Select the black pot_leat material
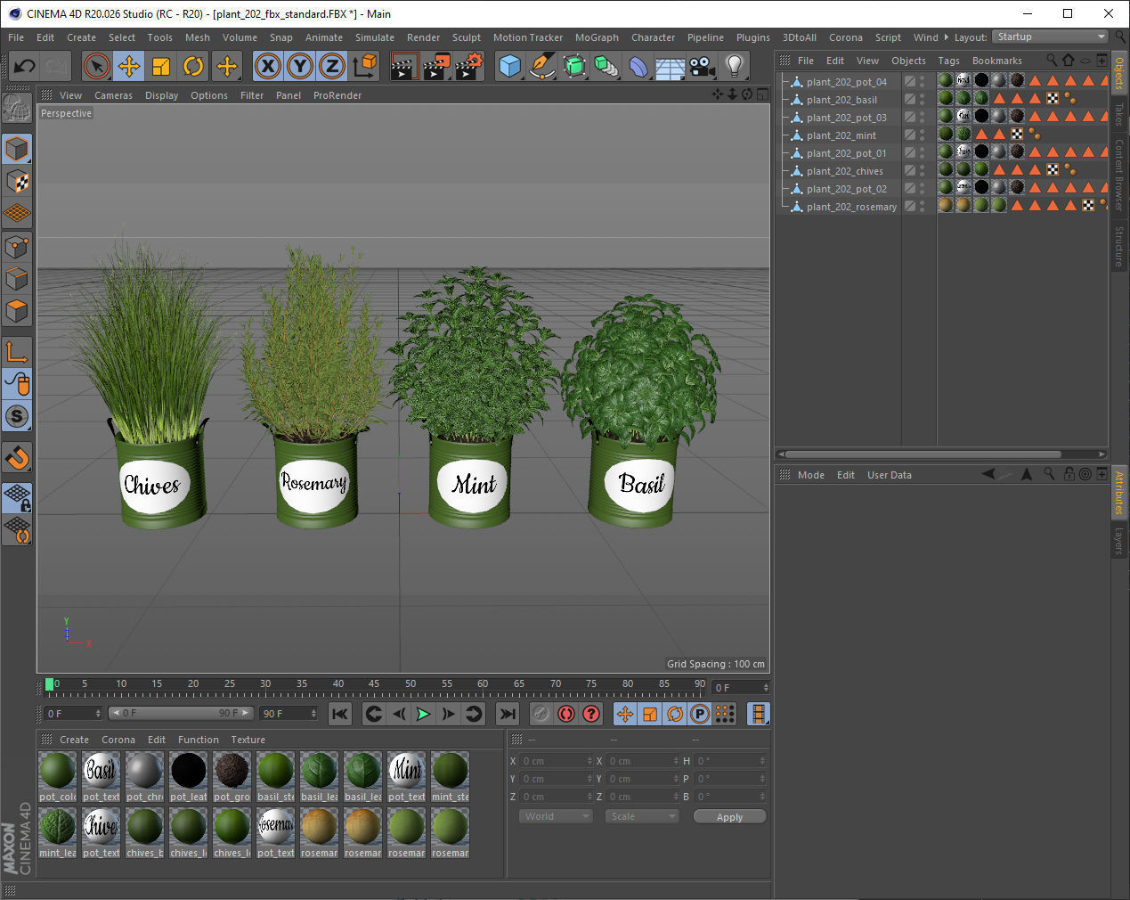1130x900 pixels. [188, 776]
